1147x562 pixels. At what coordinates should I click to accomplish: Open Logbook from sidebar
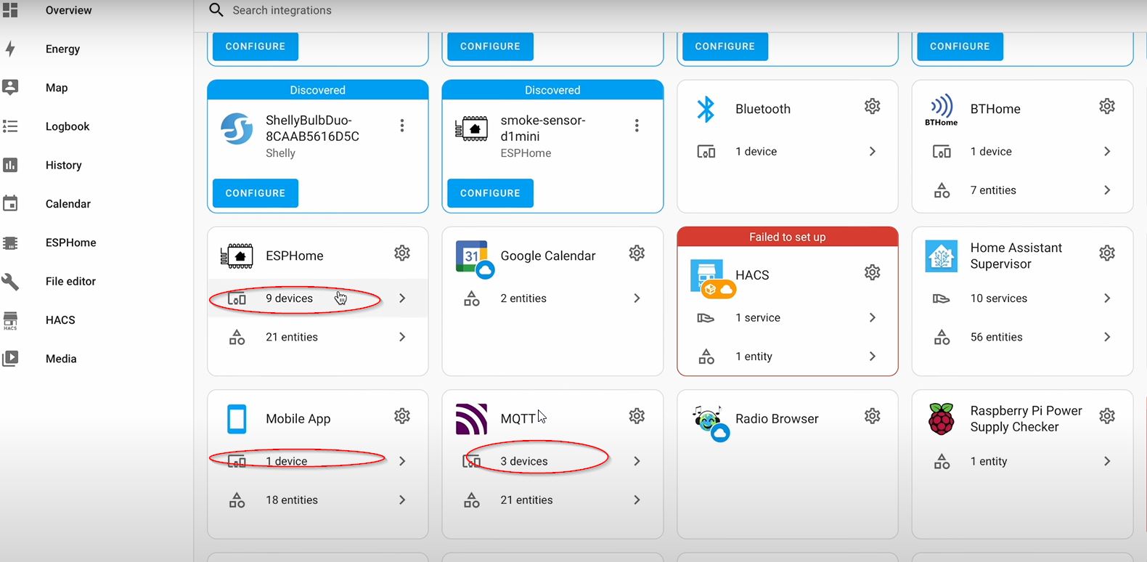[x=68, y=126]
